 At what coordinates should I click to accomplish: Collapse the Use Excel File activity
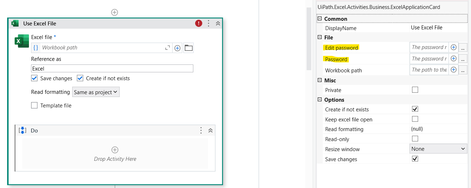[x=218, y=23]
